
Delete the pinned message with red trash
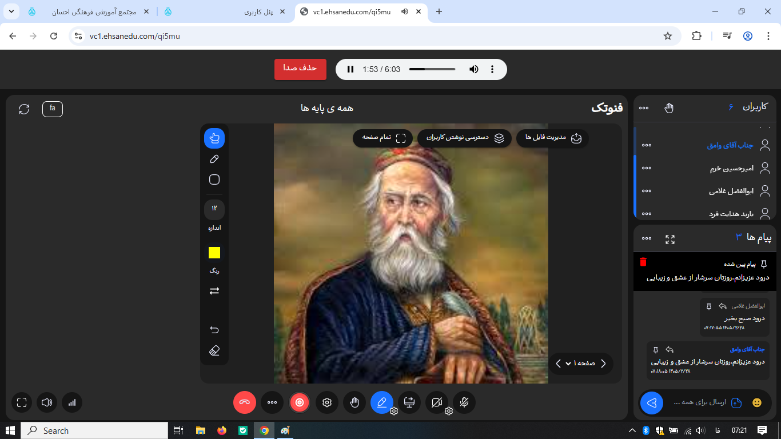(x=643, y=262)
